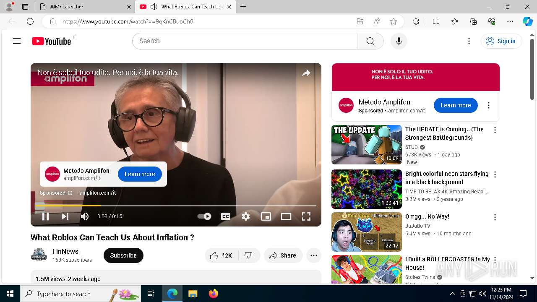Open the Edge profile icon

coord(9,7)
